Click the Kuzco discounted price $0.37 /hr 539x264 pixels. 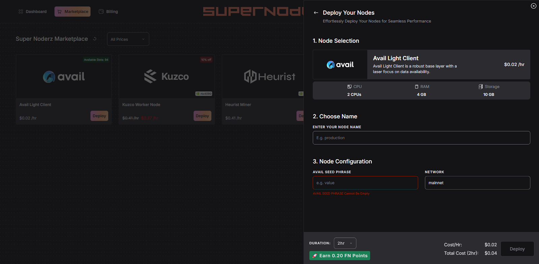pos(150,118)
